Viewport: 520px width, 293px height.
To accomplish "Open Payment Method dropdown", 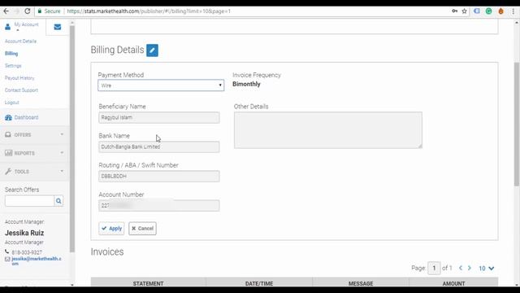I will pos(161,85).
